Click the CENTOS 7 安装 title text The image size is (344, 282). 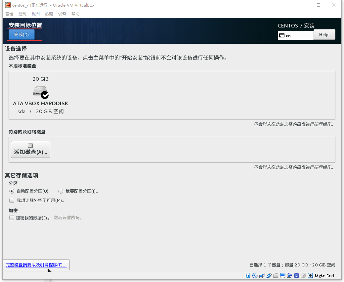point(296,26)
